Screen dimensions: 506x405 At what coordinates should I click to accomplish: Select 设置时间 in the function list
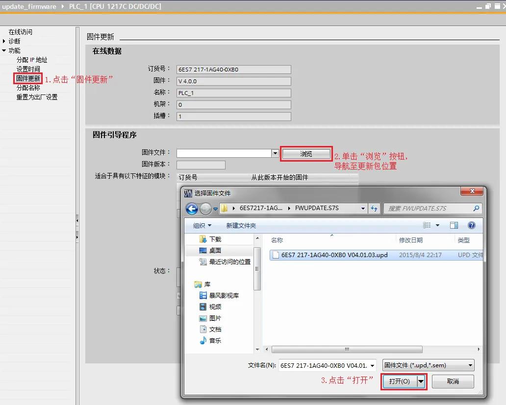pyautogui.click(x=28, y=69)
